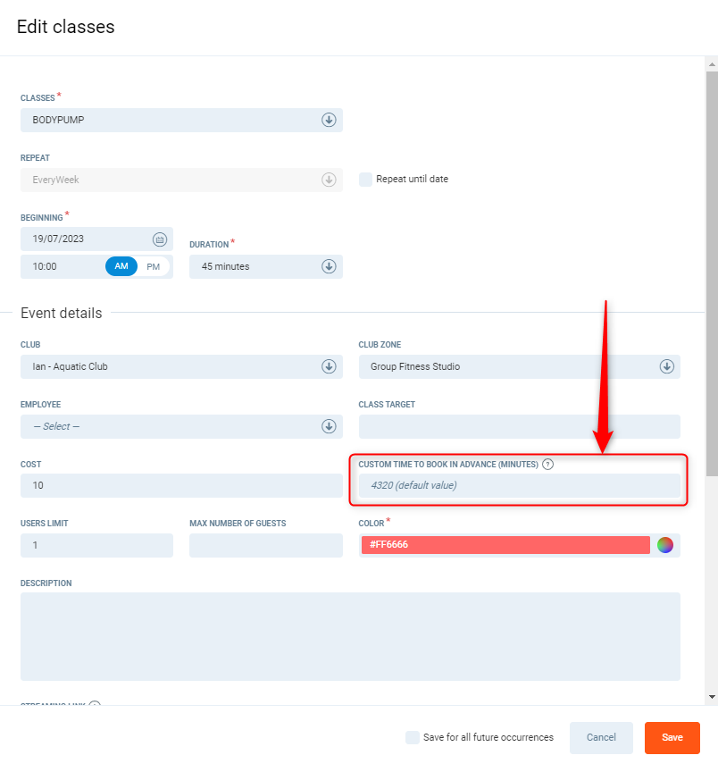
Task: Switch time to PM
Action: pyautogui.click(x=154, y=266)
